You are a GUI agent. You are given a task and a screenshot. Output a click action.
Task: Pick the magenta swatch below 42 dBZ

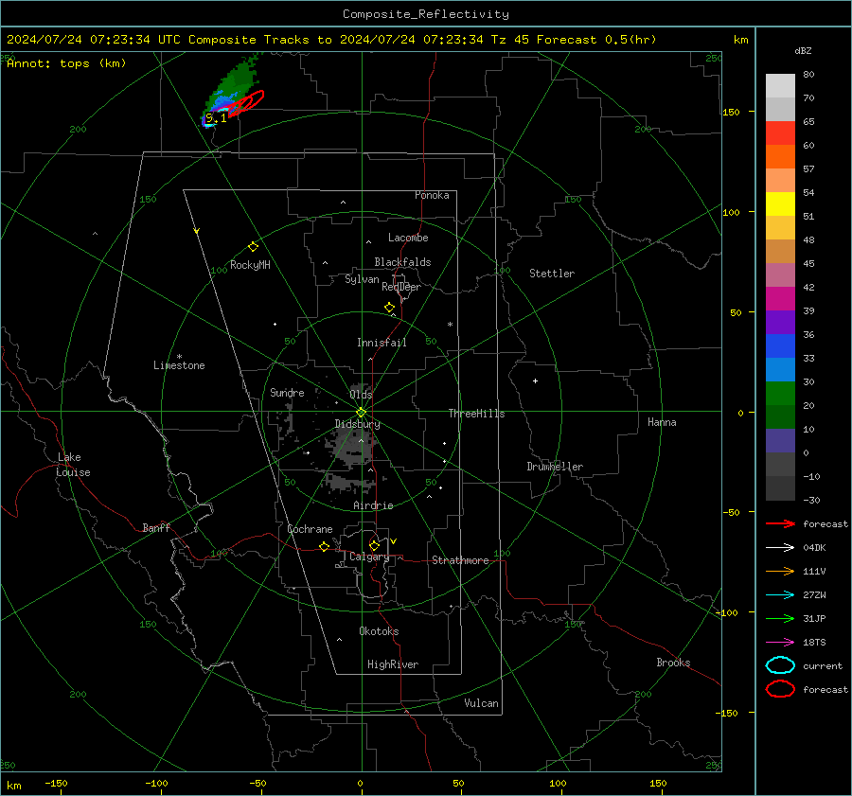[x=780, y=298]
